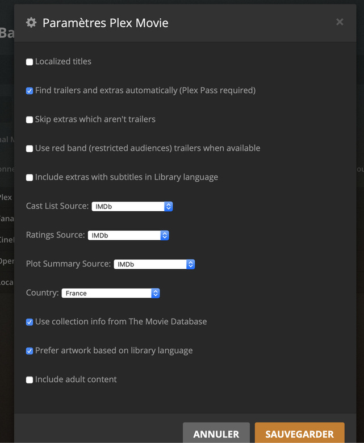This screenshot has height=443, width=364.
Task: Disable Use collection info from The Movie Database
Action: 30,322
